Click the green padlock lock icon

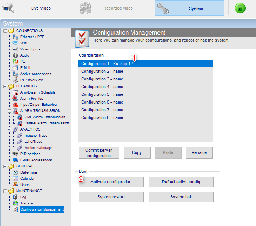coord(240,8)
